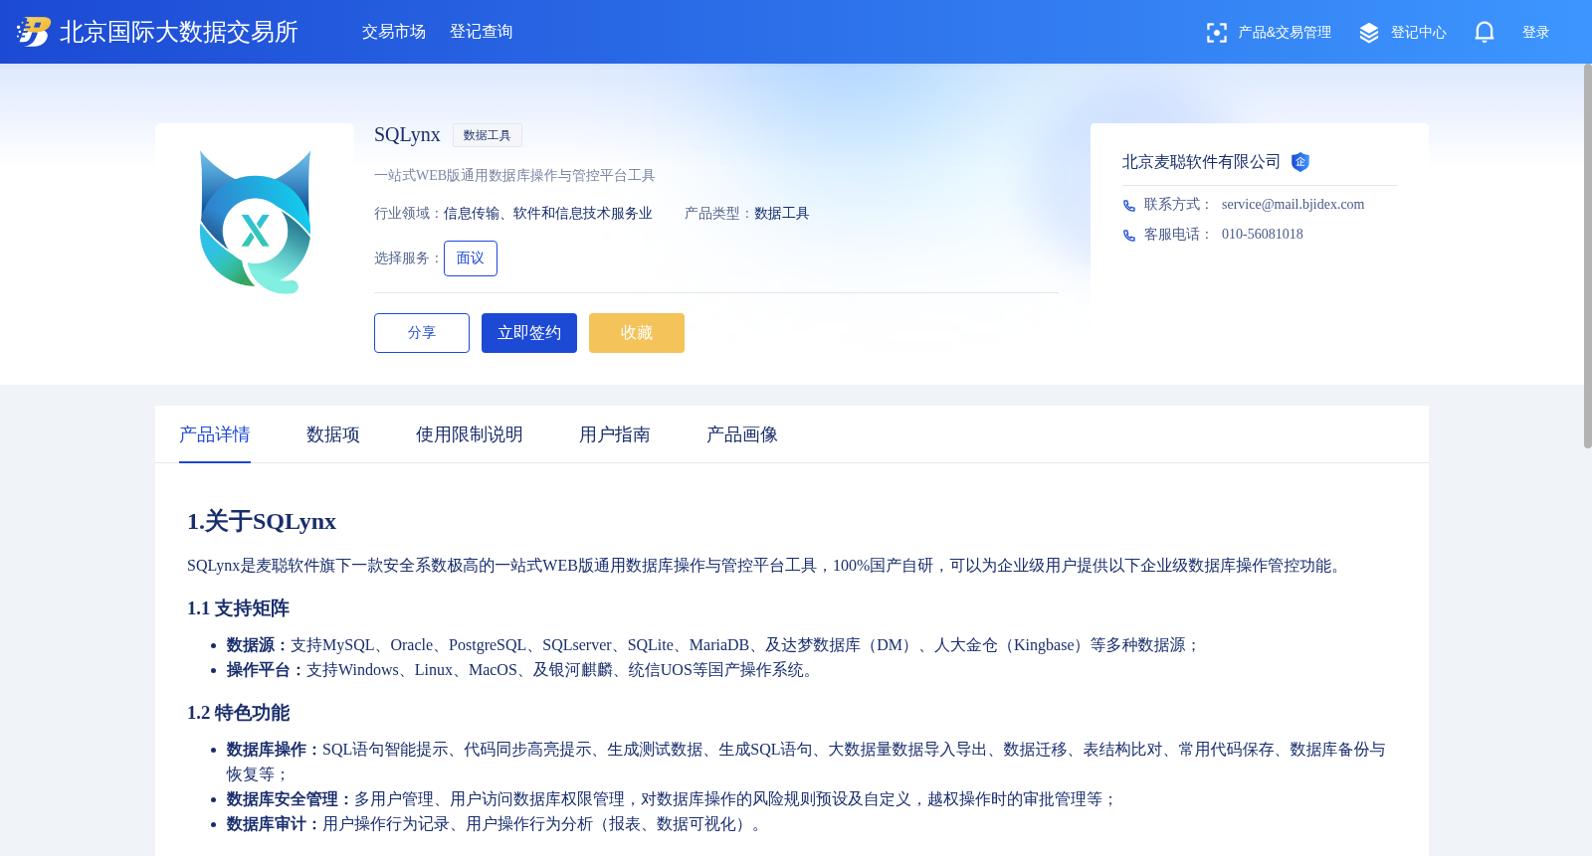The image size is (1592, 856).
Task: Click the heading 1.2 特色功能
Action: [239, 713]
